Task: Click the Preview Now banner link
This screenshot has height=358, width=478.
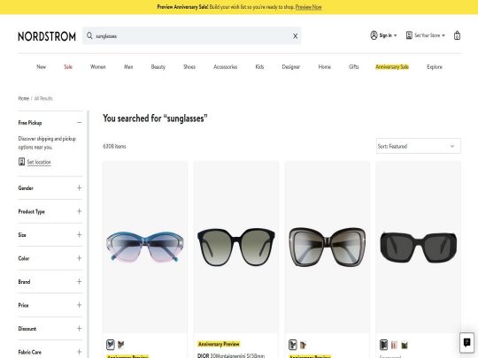Action: pos(309,7)
